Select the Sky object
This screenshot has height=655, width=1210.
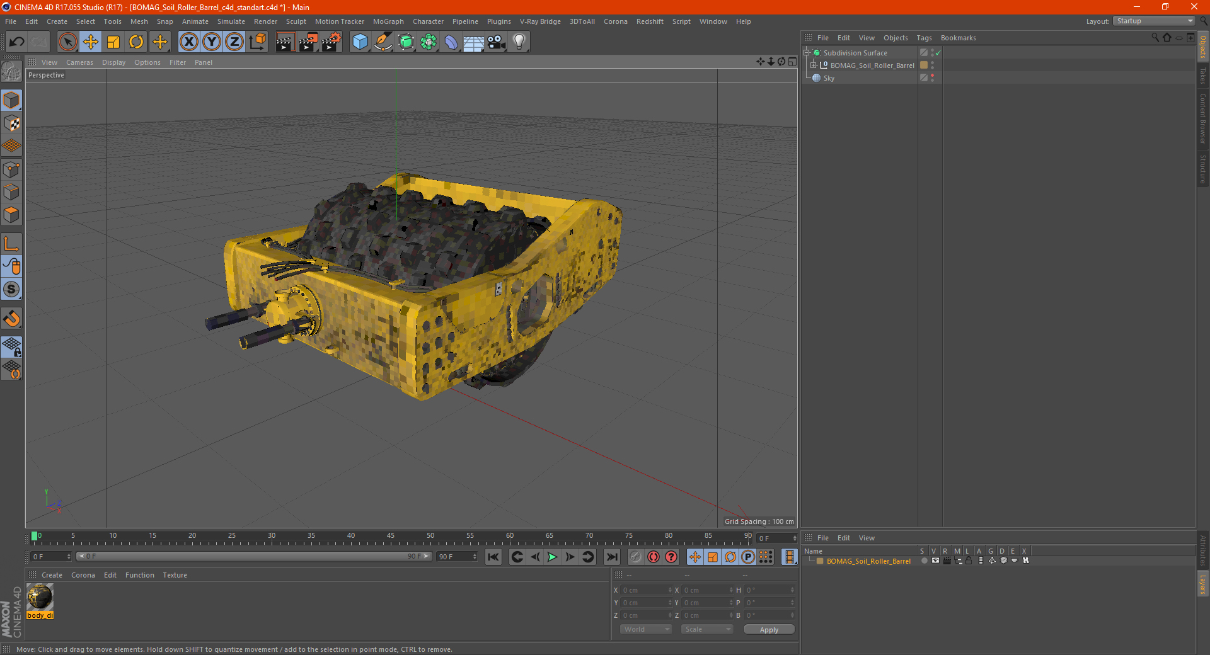click(829, 78)
